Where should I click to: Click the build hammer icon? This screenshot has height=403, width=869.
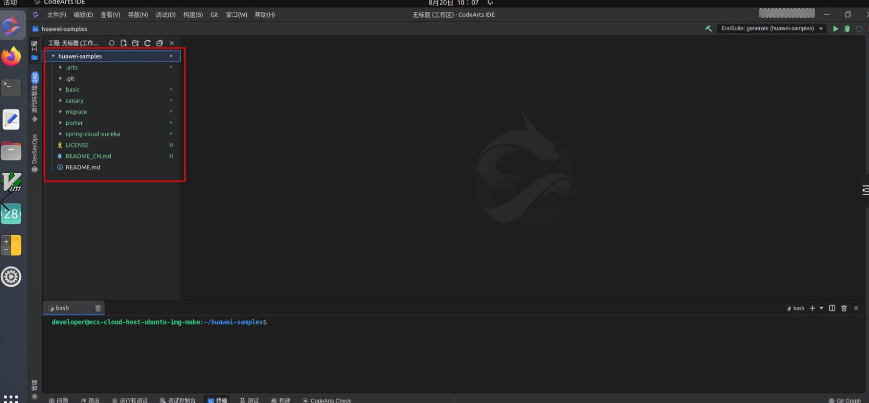(708, 28)
